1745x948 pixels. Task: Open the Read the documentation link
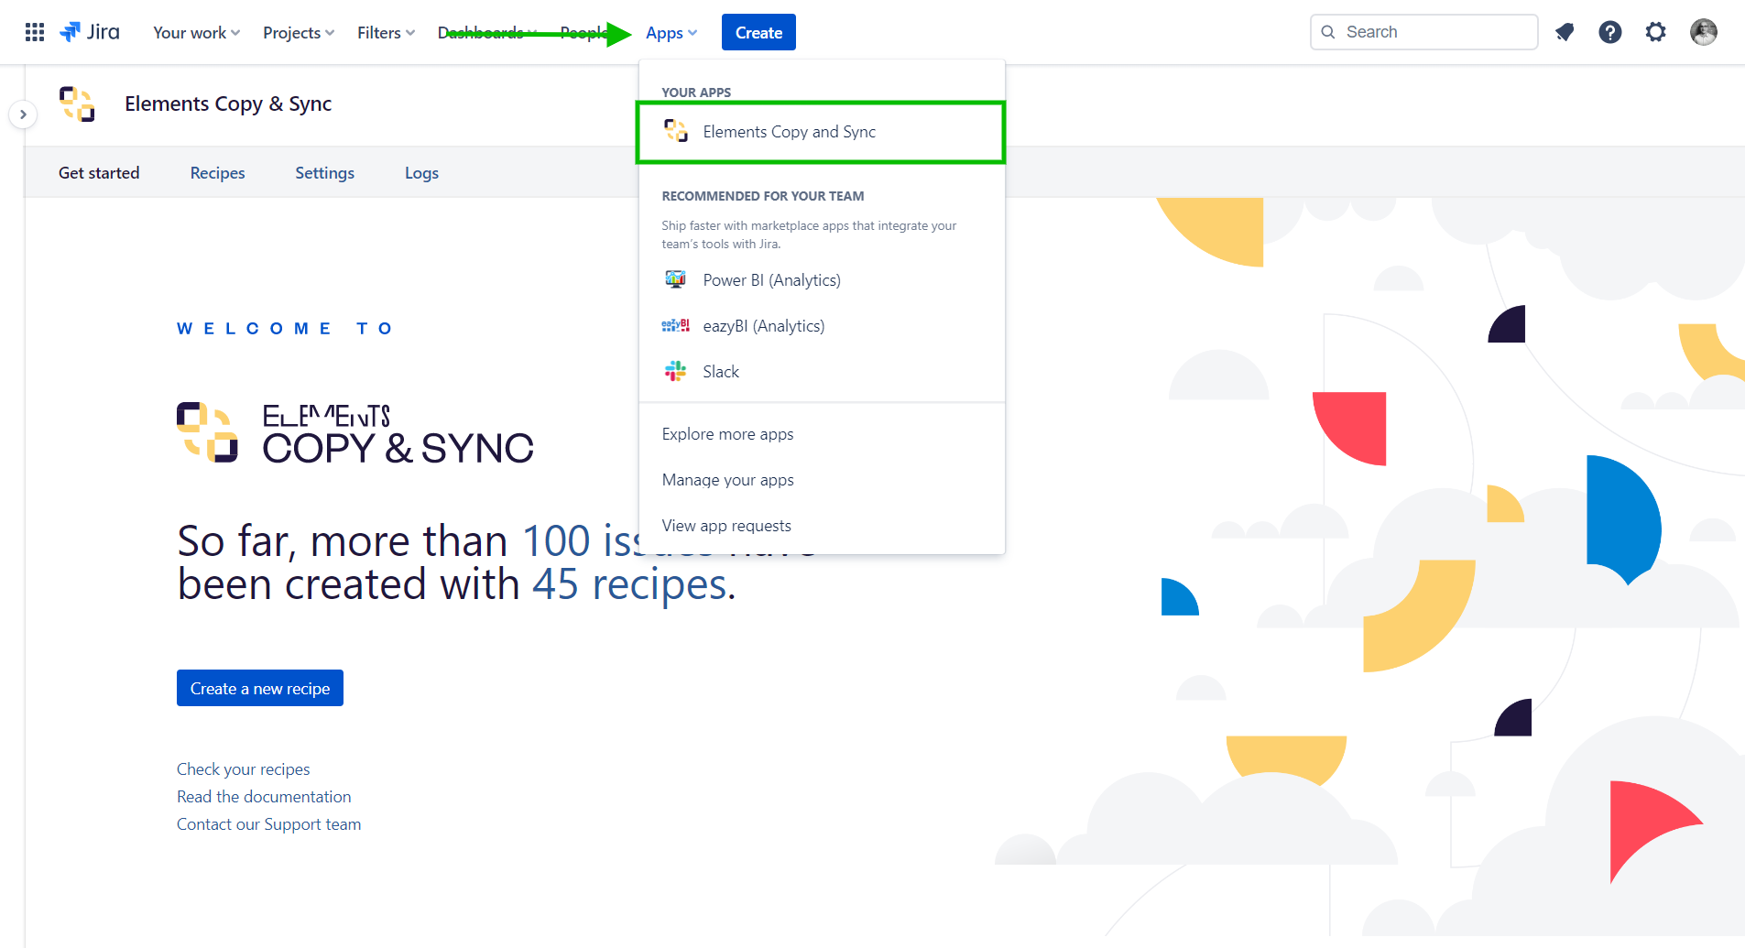[264, 796]
